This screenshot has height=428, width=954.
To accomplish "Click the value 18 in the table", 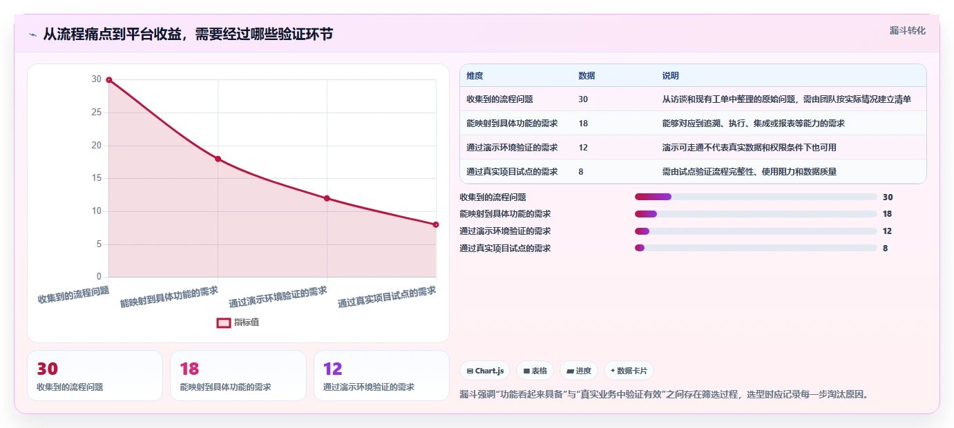I will (583, 124).
